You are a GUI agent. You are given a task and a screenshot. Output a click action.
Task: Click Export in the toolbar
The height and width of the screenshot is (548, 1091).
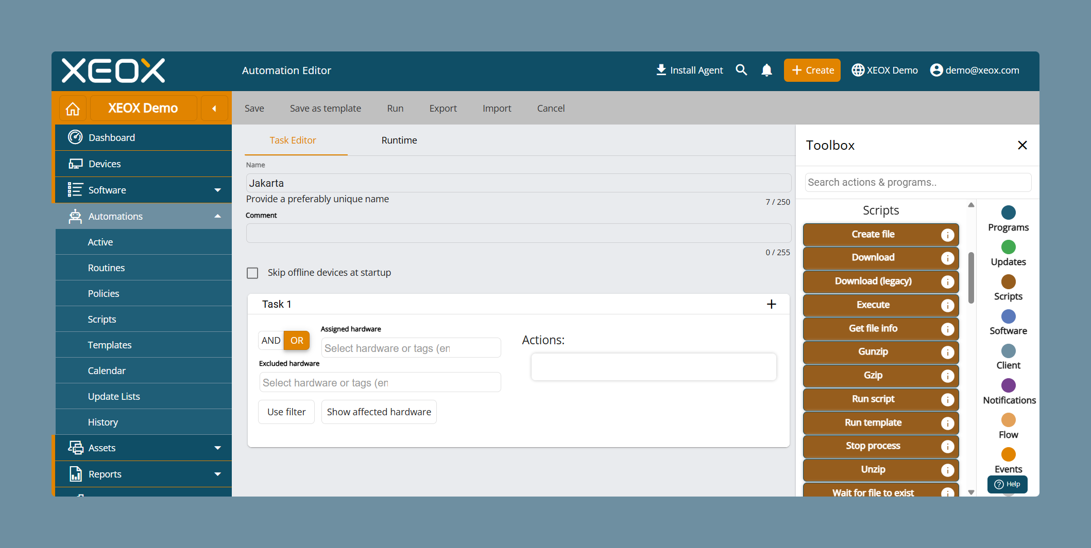click(x=443, y=108)
